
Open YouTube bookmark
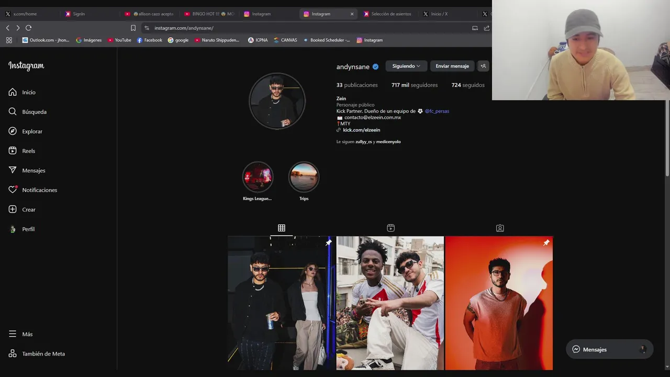[x=119, y=40]
